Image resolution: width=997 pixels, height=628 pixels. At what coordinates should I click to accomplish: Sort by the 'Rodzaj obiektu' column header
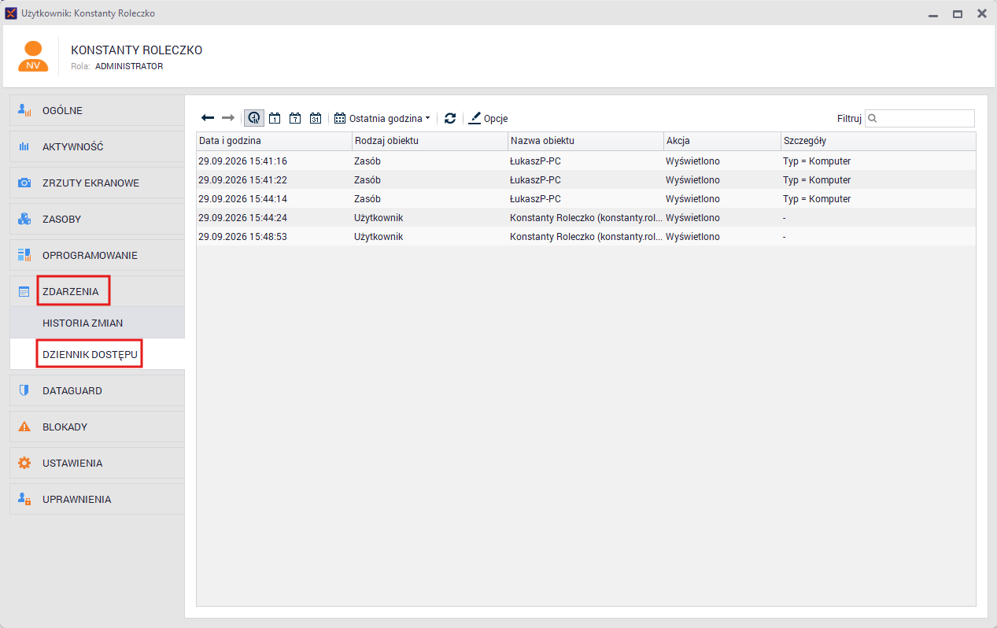point(430,141)
